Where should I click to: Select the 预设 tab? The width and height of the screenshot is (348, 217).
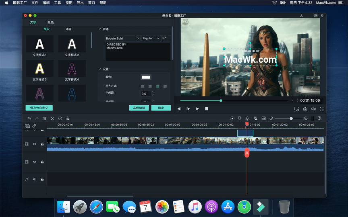(46, 29)
